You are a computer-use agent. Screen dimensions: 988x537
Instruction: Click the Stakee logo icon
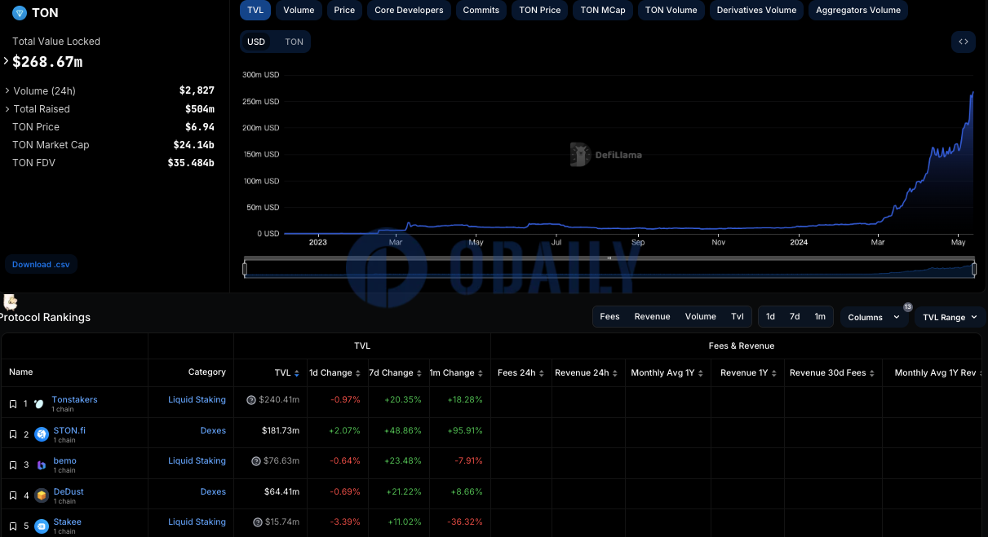click(41, 526)
